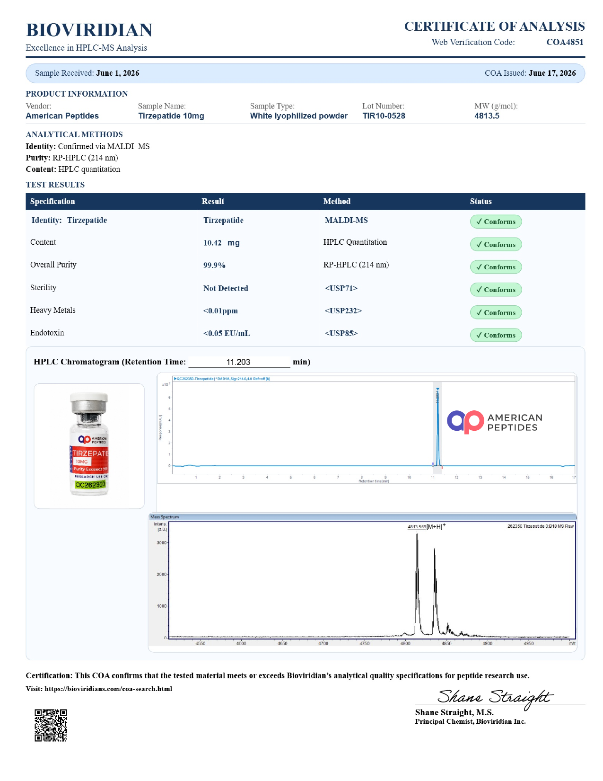Select web verification code COA4851
This screenshot has width=603, height=781.
tap(565, 42)
